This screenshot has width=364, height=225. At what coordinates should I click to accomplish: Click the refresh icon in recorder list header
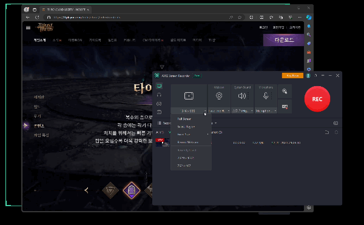click(336, 132)
